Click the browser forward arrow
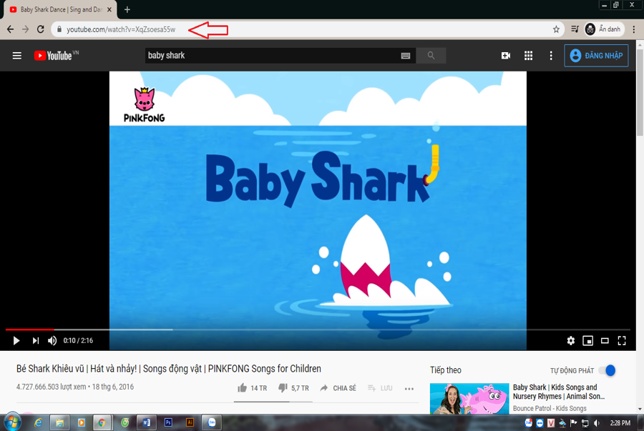The width and height of the screenshot is (644, 431). pyautogui.click(x=26, y=29)
